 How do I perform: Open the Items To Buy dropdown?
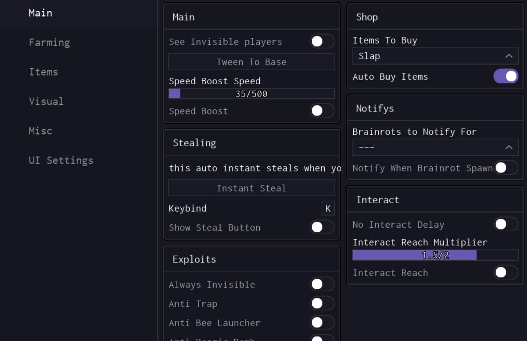(434, 56)
